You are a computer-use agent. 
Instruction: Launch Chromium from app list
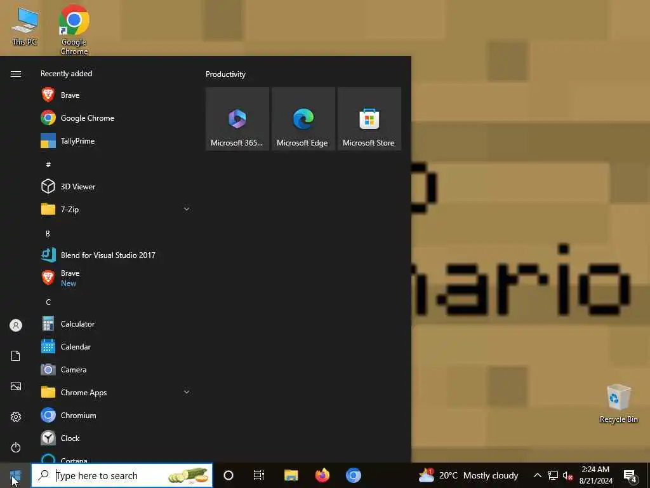(116, 415)
